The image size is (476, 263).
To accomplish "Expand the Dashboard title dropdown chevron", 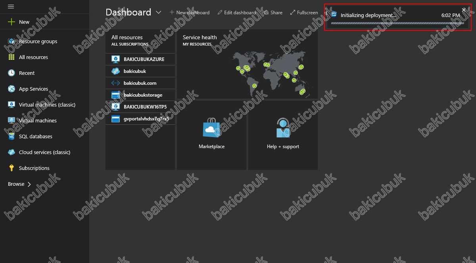I will point(158,13).
